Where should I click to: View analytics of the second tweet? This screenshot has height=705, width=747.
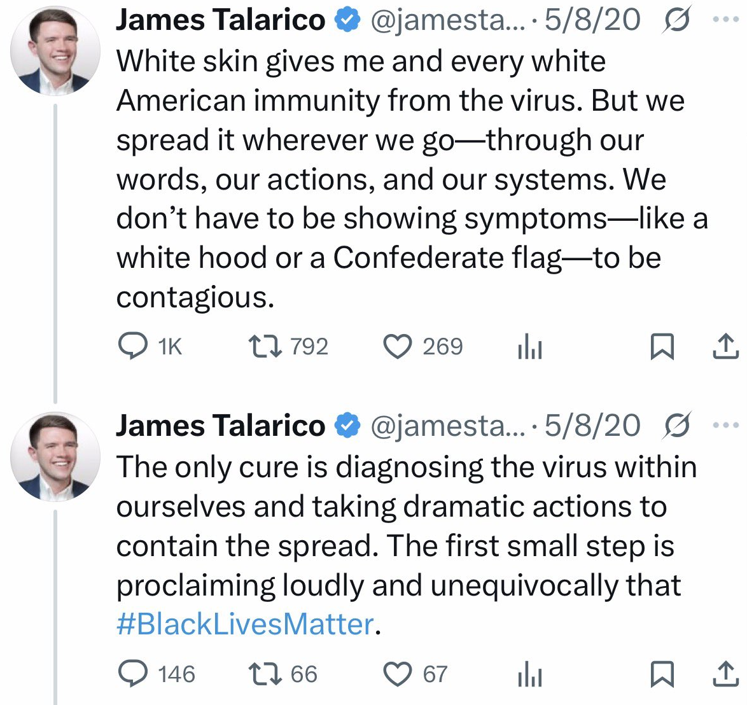(529, 675)
